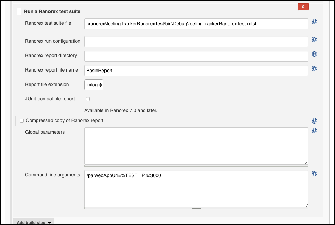Delete the Ranorex build step with red X
This screenshot has width=335, height=225.
point(303,7)
